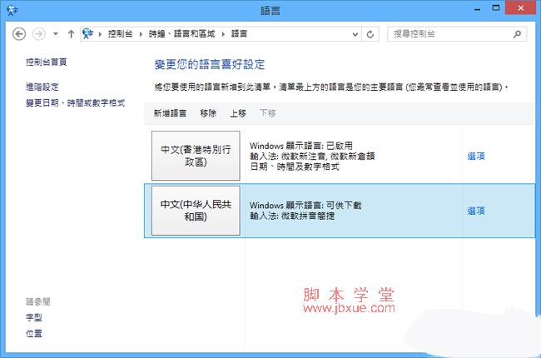Viewport: 541px width, 358px height.
Task: Open the 控制台首頁 link
Action: (47, 62)
